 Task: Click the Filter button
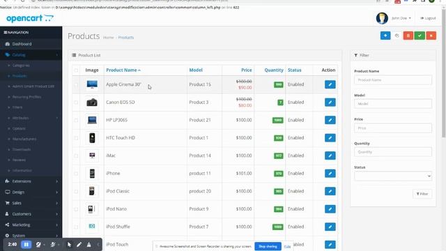point(422,194)
